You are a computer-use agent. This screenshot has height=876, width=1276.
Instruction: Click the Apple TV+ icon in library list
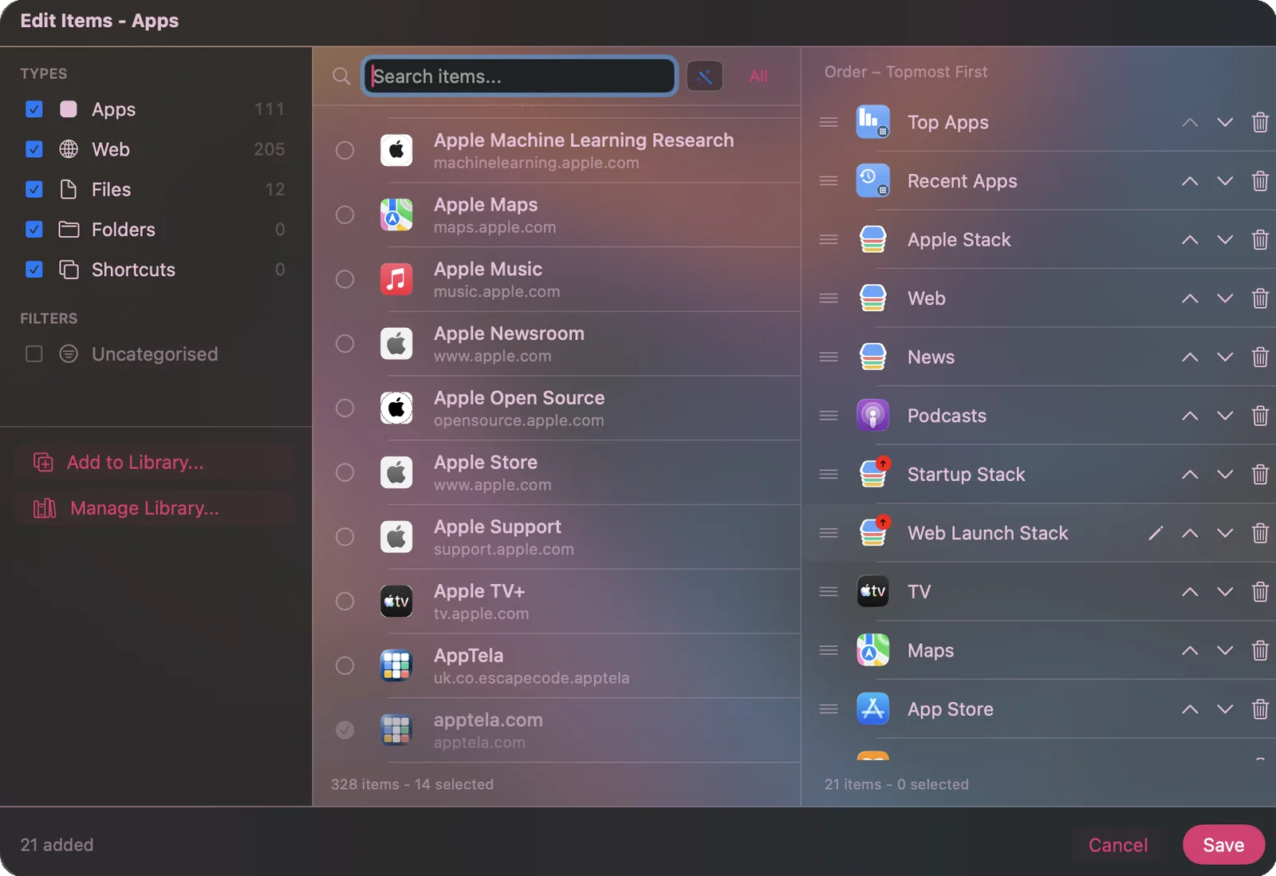[x=396, y=601]
